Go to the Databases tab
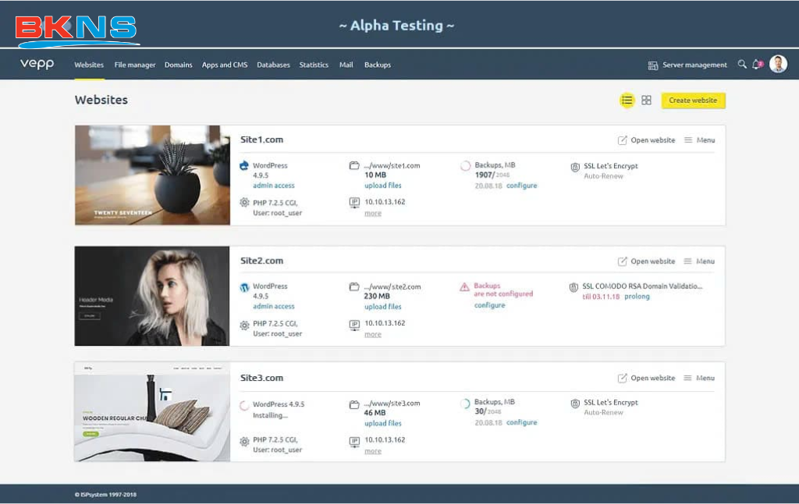Viewport: 799px width, 504px height. pyautogui.click(x=273, y=65)
